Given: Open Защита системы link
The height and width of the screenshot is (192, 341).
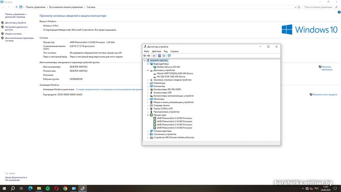Looking at the screenshot, I should pos(14,34).
